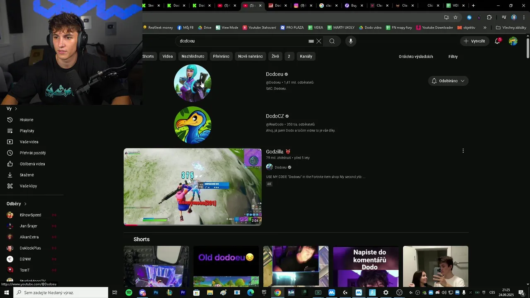Select the Nezhlédnuto filter chip
The height and width of the screenshot is (298, 530).
click(193, 56)
